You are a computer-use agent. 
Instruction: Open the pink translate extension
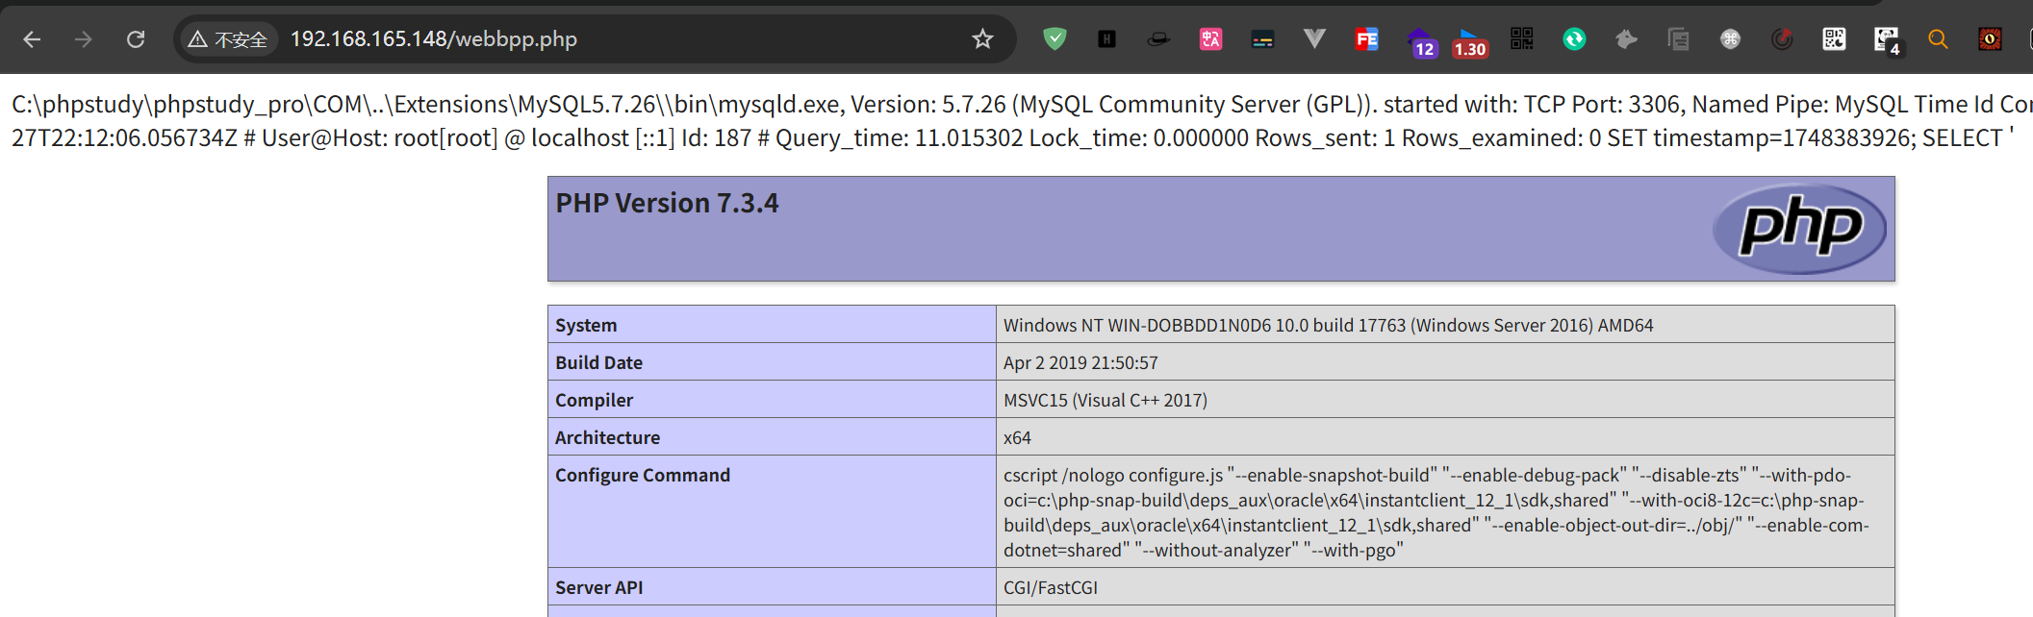click(x=1210, y=39)
